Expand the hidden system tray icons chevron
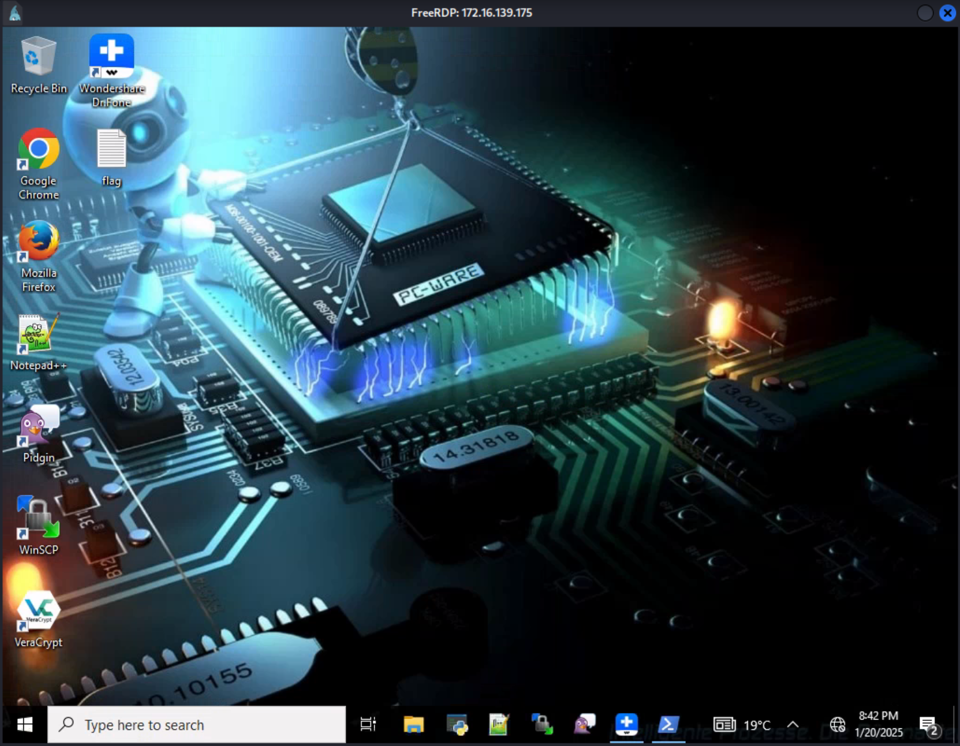The image size is (960, 746). point(793,724)
